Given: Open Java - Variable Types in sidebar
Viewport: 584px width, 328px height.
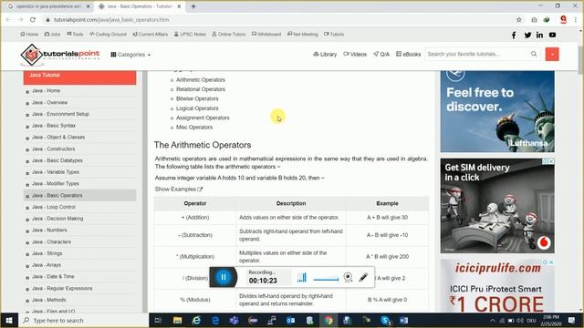Looking at the screenshot, I should 55,172.
